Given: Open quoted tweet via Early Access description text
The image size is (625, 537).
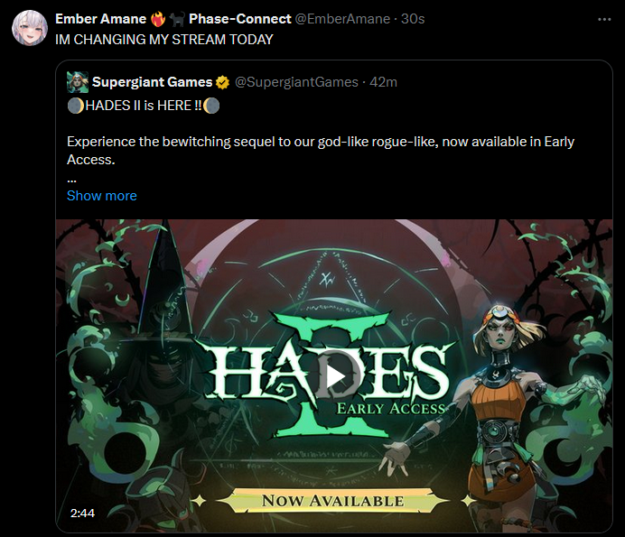Looking at the screenshot, I should pyautogui.click(x=321, y=151).
